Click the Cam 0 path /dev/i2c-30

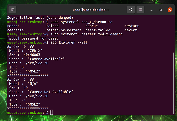click(37, 63)
